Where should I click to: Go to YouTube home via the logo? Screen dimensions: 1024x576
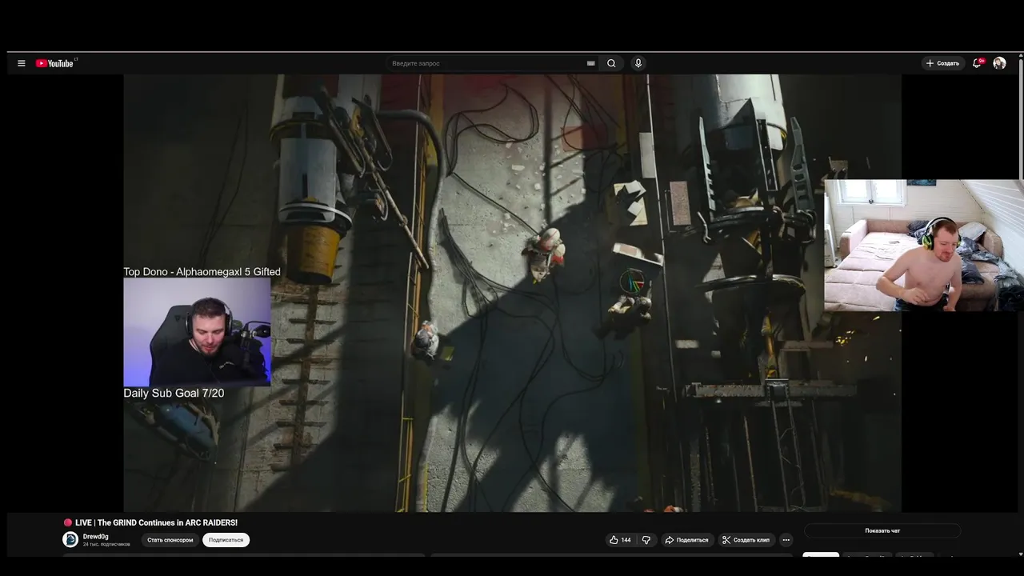[x=54, y=63]
